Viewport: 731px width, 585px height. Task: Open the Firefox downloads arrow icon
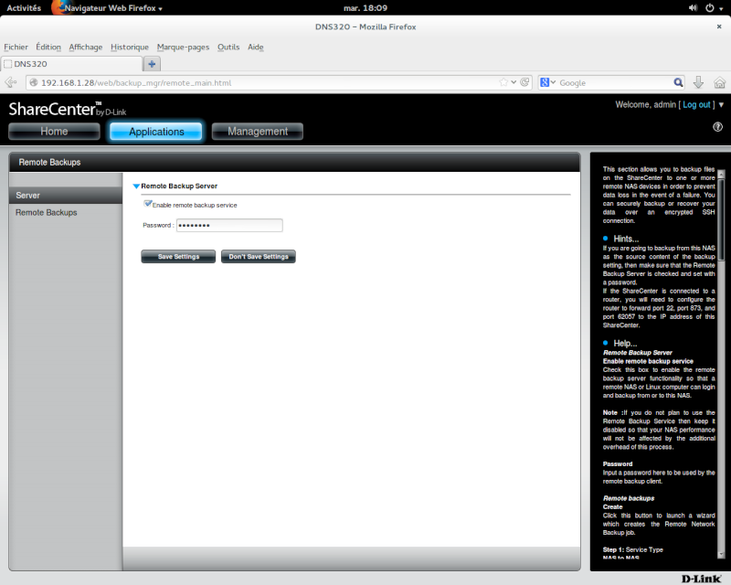[698, 82]
